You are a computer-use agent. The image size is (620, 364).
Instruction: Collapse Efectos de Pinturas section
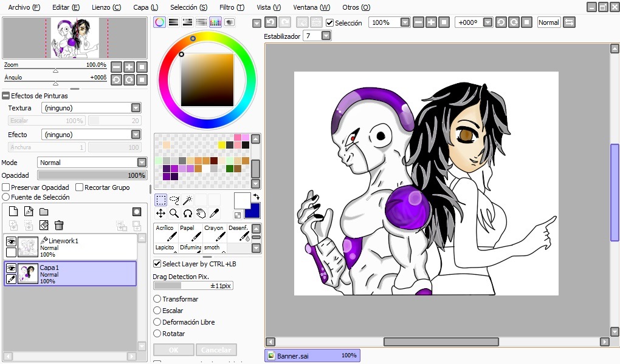point(5,95)
